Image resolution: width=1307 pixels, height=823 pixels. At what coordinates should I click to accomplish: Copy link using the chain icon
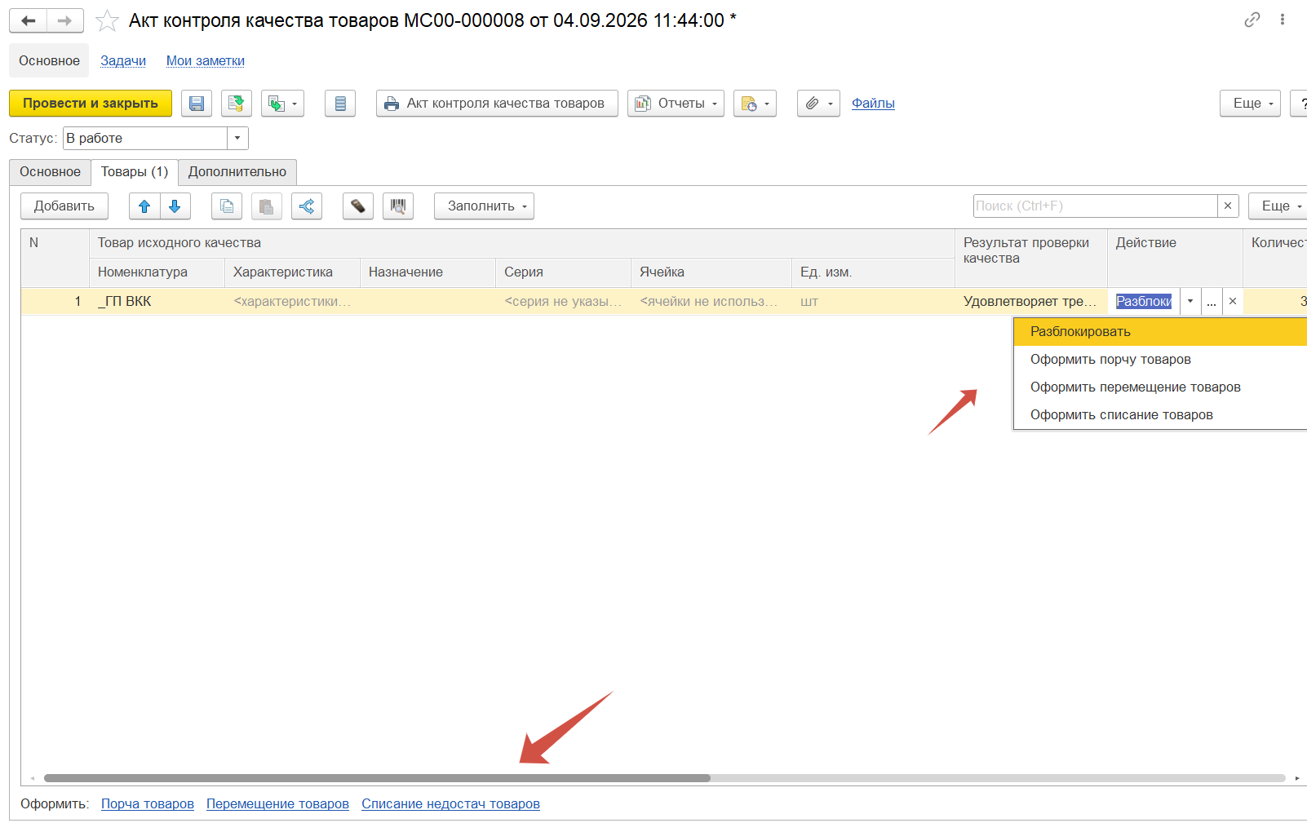[1252, 20]
